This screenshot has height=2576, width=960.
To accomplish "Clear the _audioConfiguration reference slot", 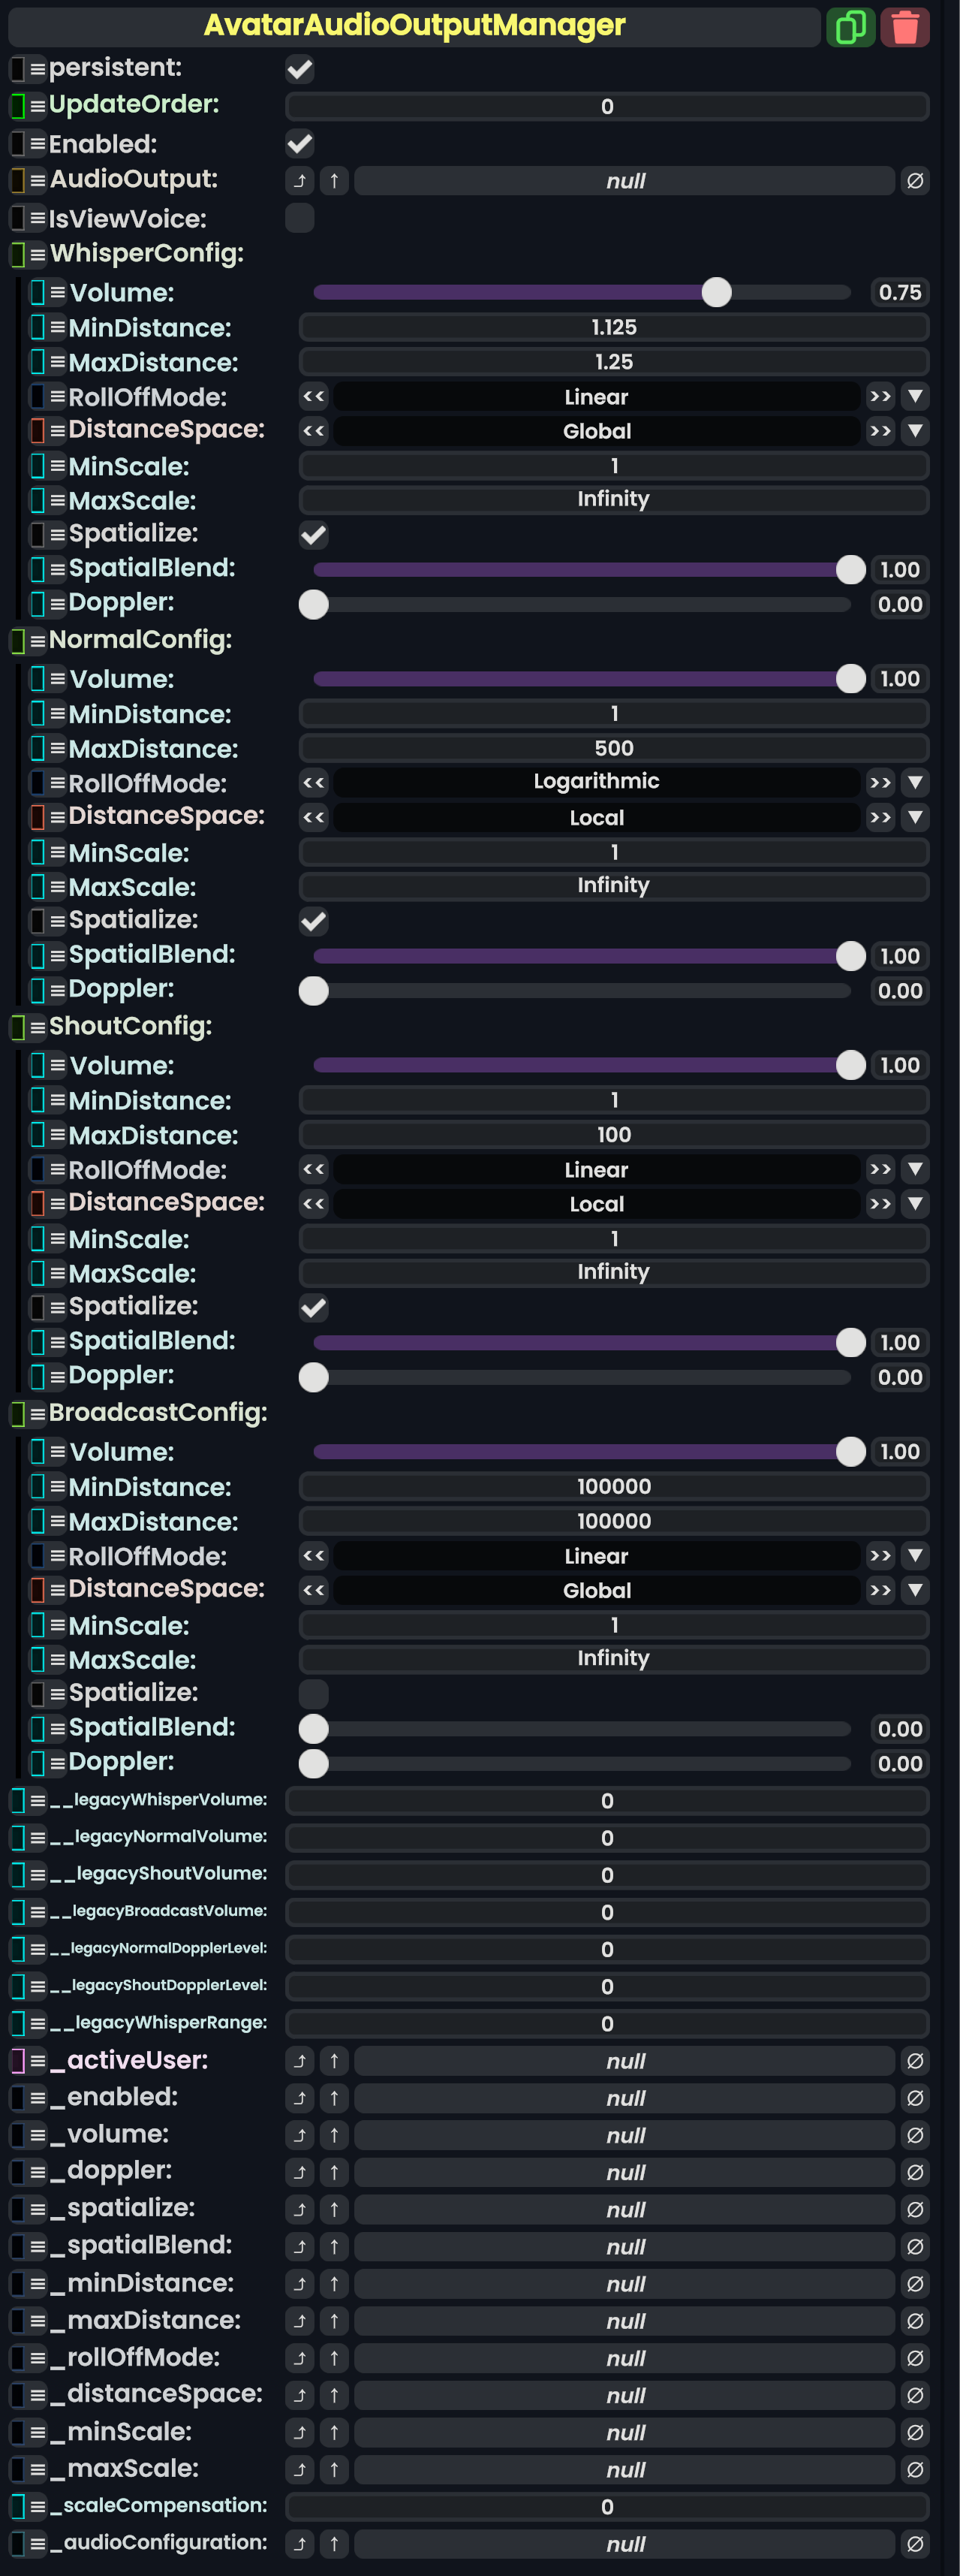I will point(914,2543).
